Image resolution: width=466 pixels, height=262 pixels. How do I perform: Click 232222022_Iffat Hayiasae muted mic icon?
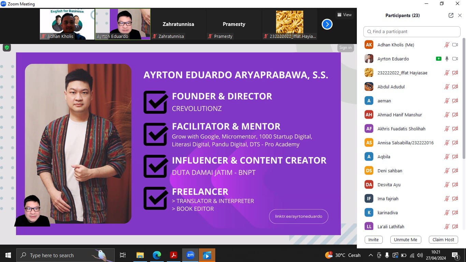tap(447, 73)
